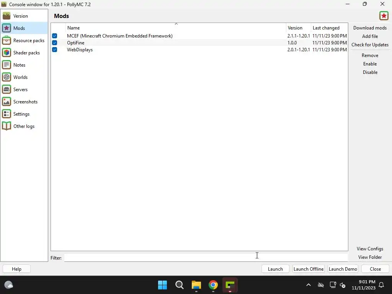The height and width of the screenshot is (294, 392).
Task: Click Add file button
Action: (x=370, y=36)
